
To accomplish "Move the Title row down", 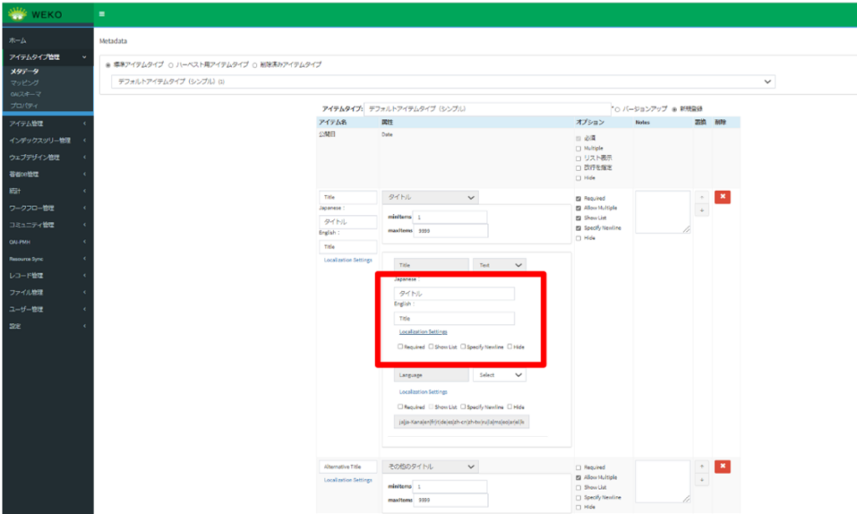I will click(x=700, y=211).
